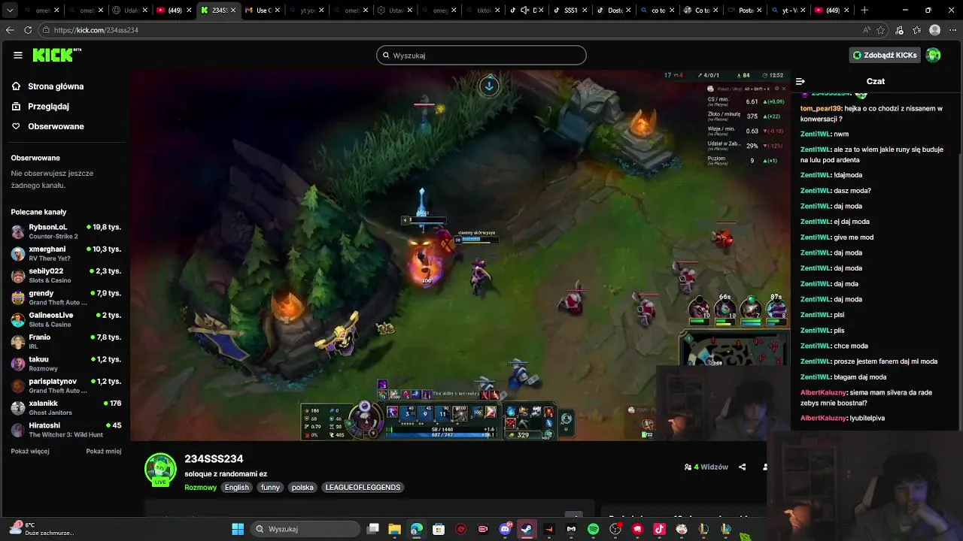
Task: Click chat message 'give me mod'
Action: coord(854,237)
